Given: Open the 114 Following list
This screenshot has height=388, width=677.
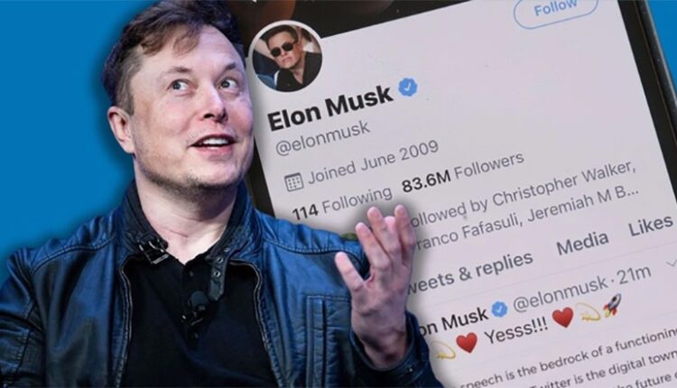Looking at the screenshot, I should click(x=342, y=202).
